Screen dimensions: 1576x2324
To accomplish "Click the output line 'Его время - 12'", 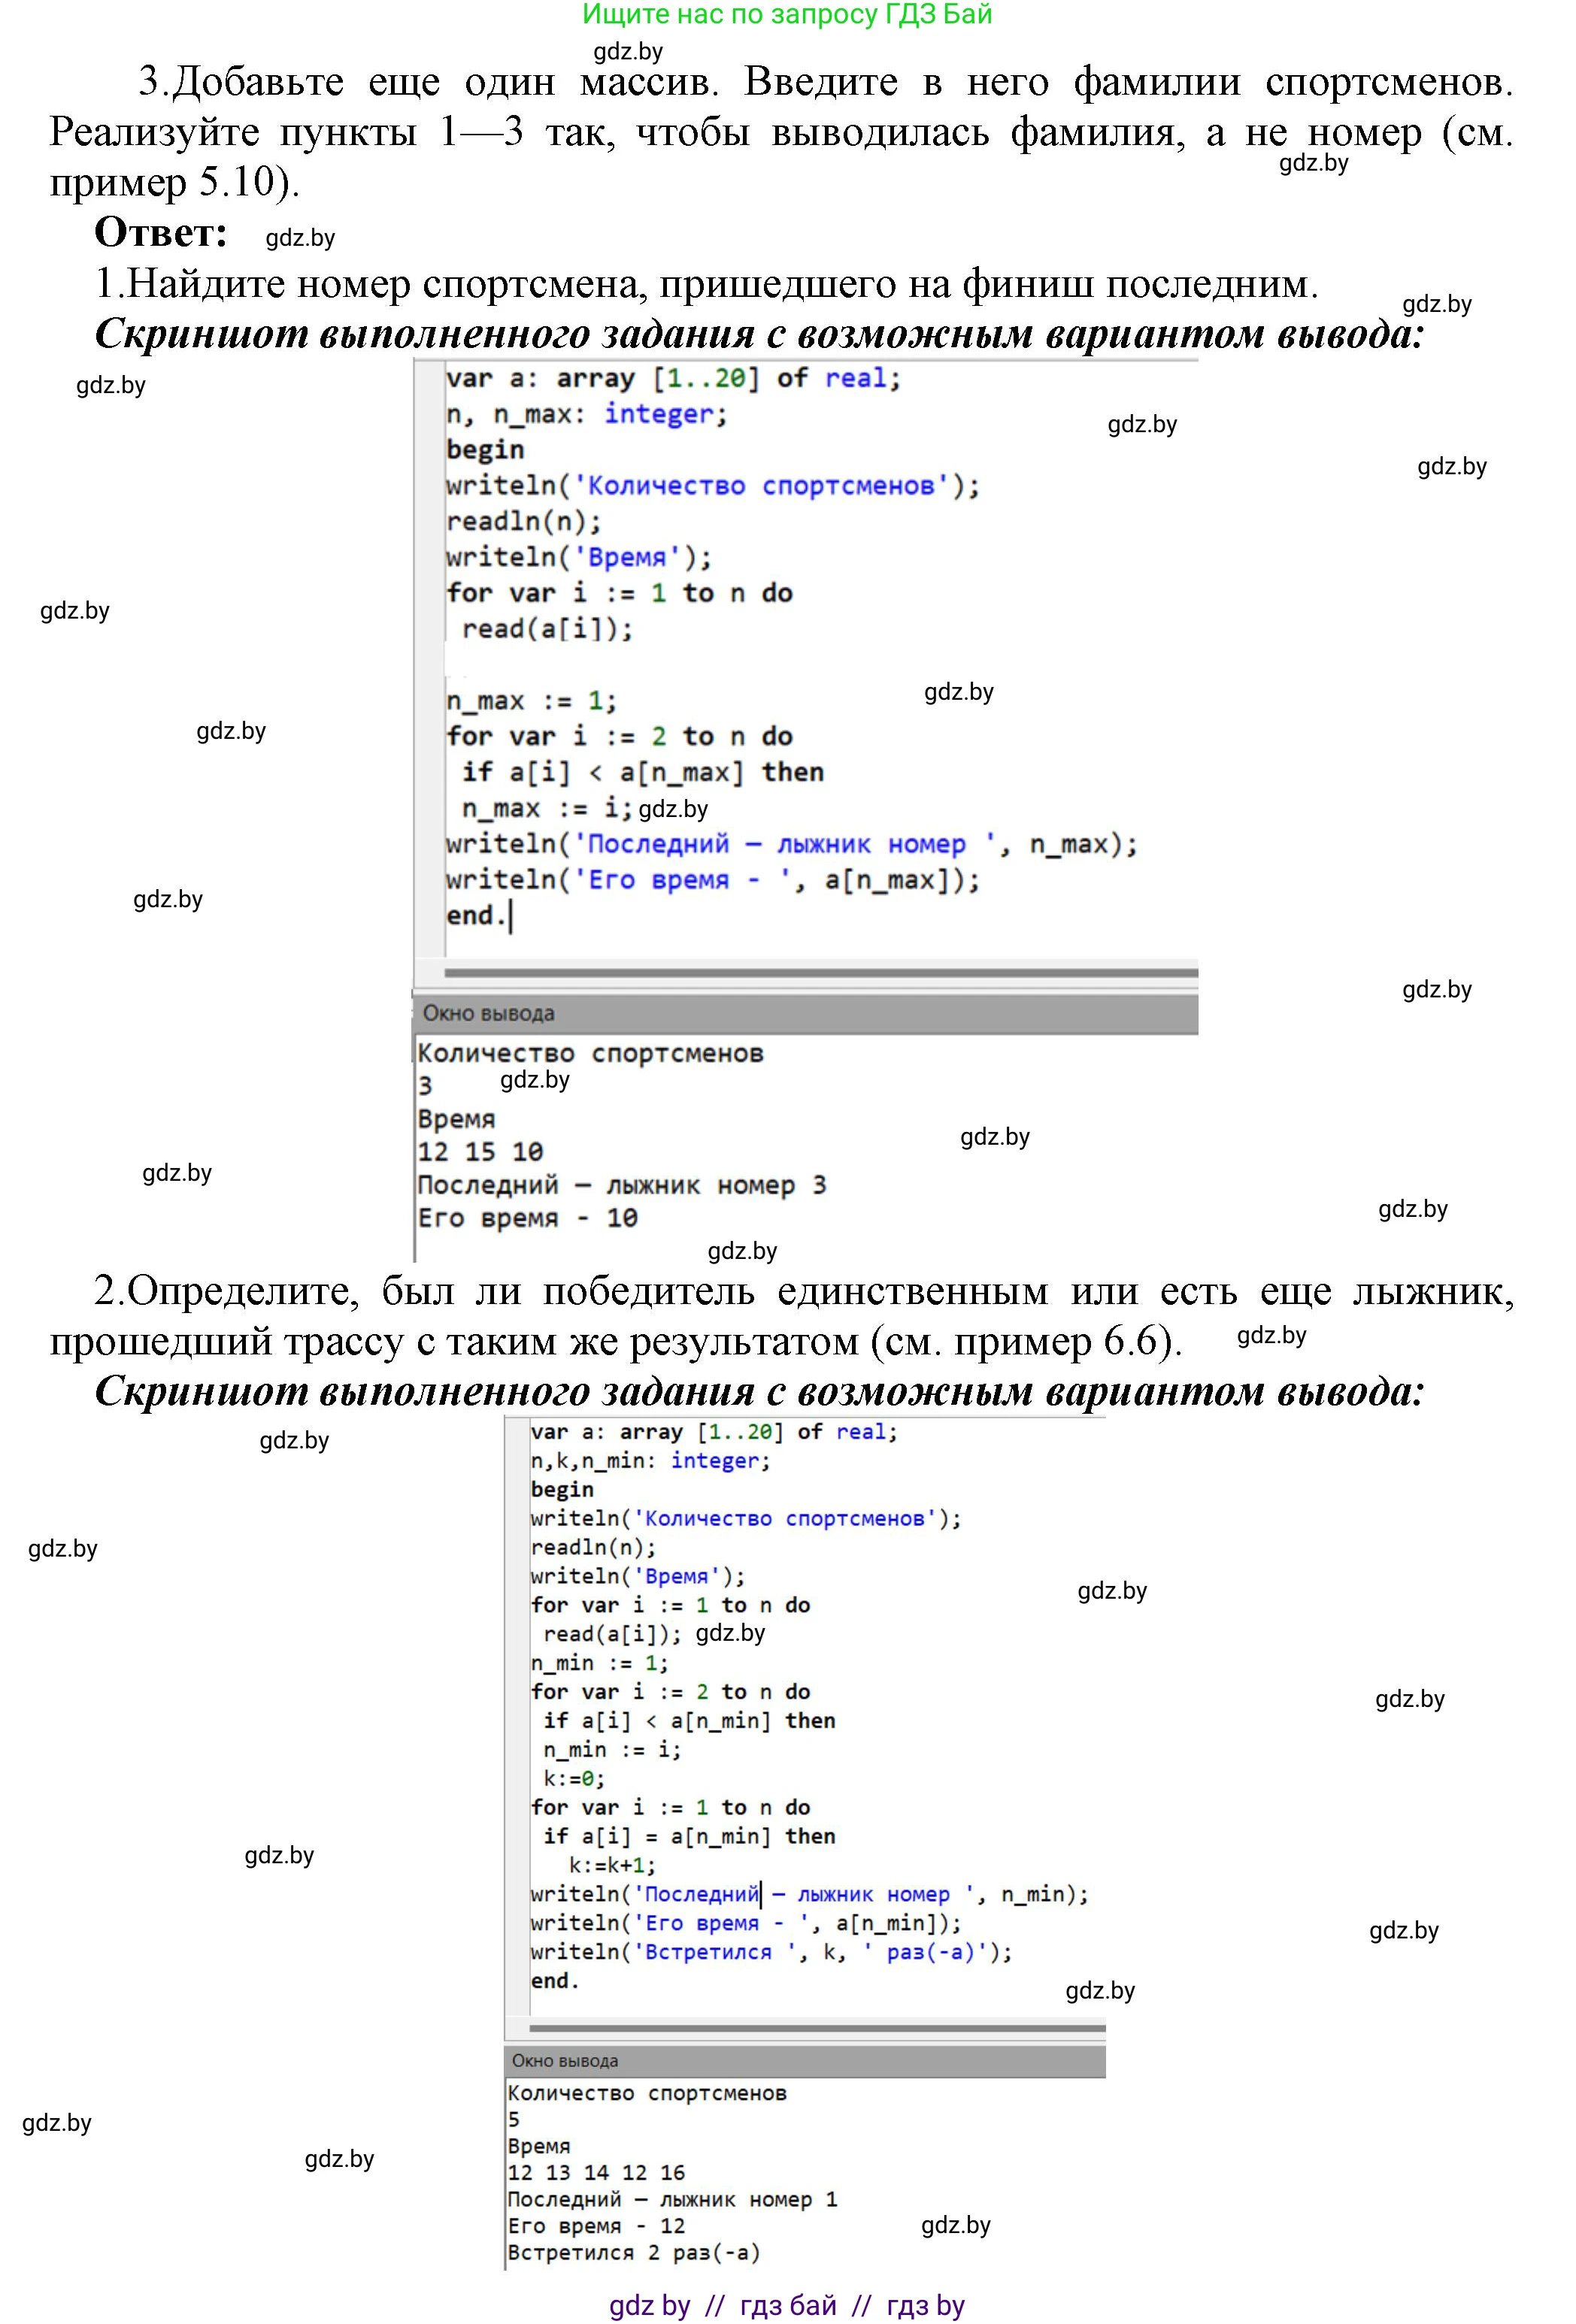I will pos(596,2226).
